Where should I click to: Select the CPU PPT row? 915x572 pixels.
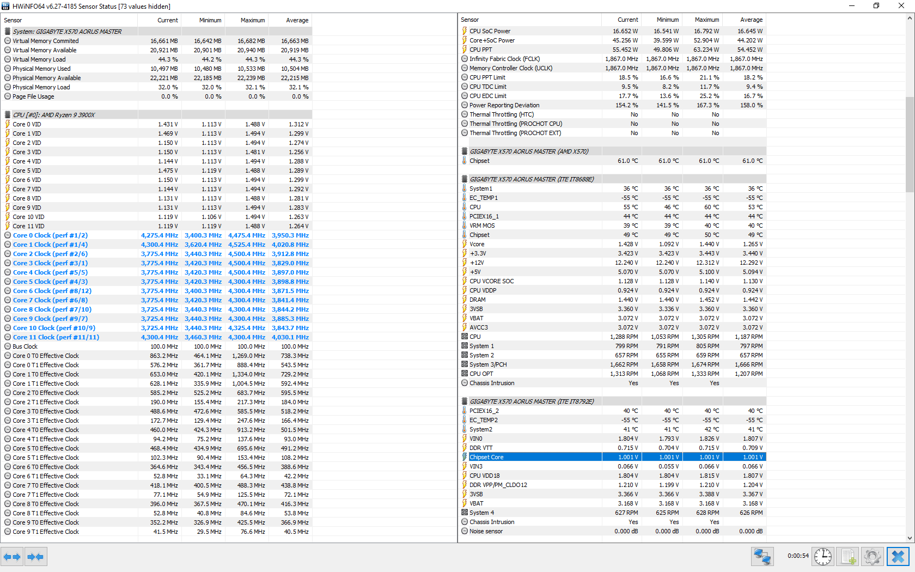coord(613,50)
